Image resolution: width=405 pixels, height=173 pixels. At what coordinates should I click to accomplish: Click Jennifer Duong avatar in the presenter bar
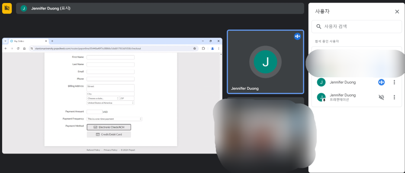24,8
